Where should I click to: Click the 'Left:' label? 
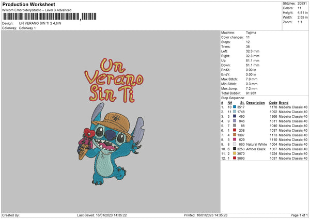click(224, 51)
